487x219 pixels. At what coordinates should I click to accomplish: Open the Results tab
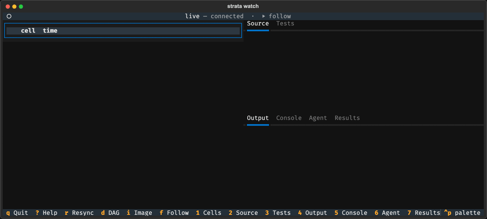pyautogui.click(x=347, y=118)
